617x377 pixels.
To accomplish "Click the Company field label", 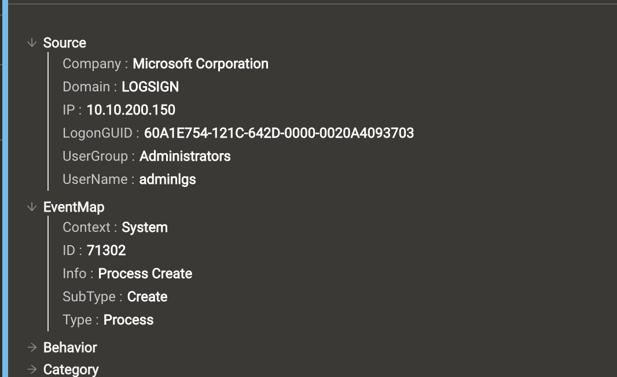I will point(92,64).
